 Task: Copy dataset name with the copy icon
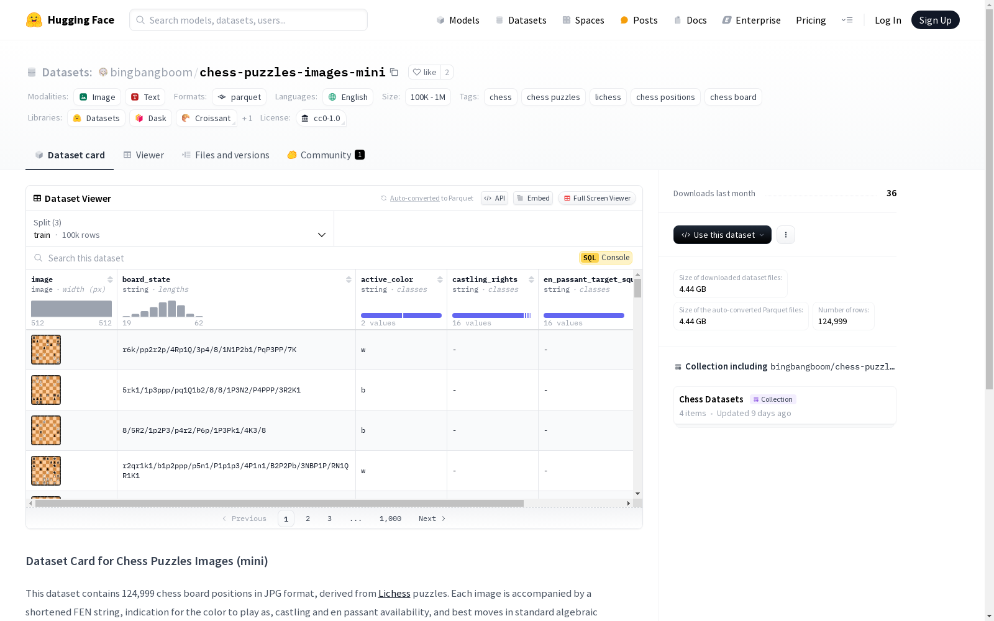[x=394, y=72]
